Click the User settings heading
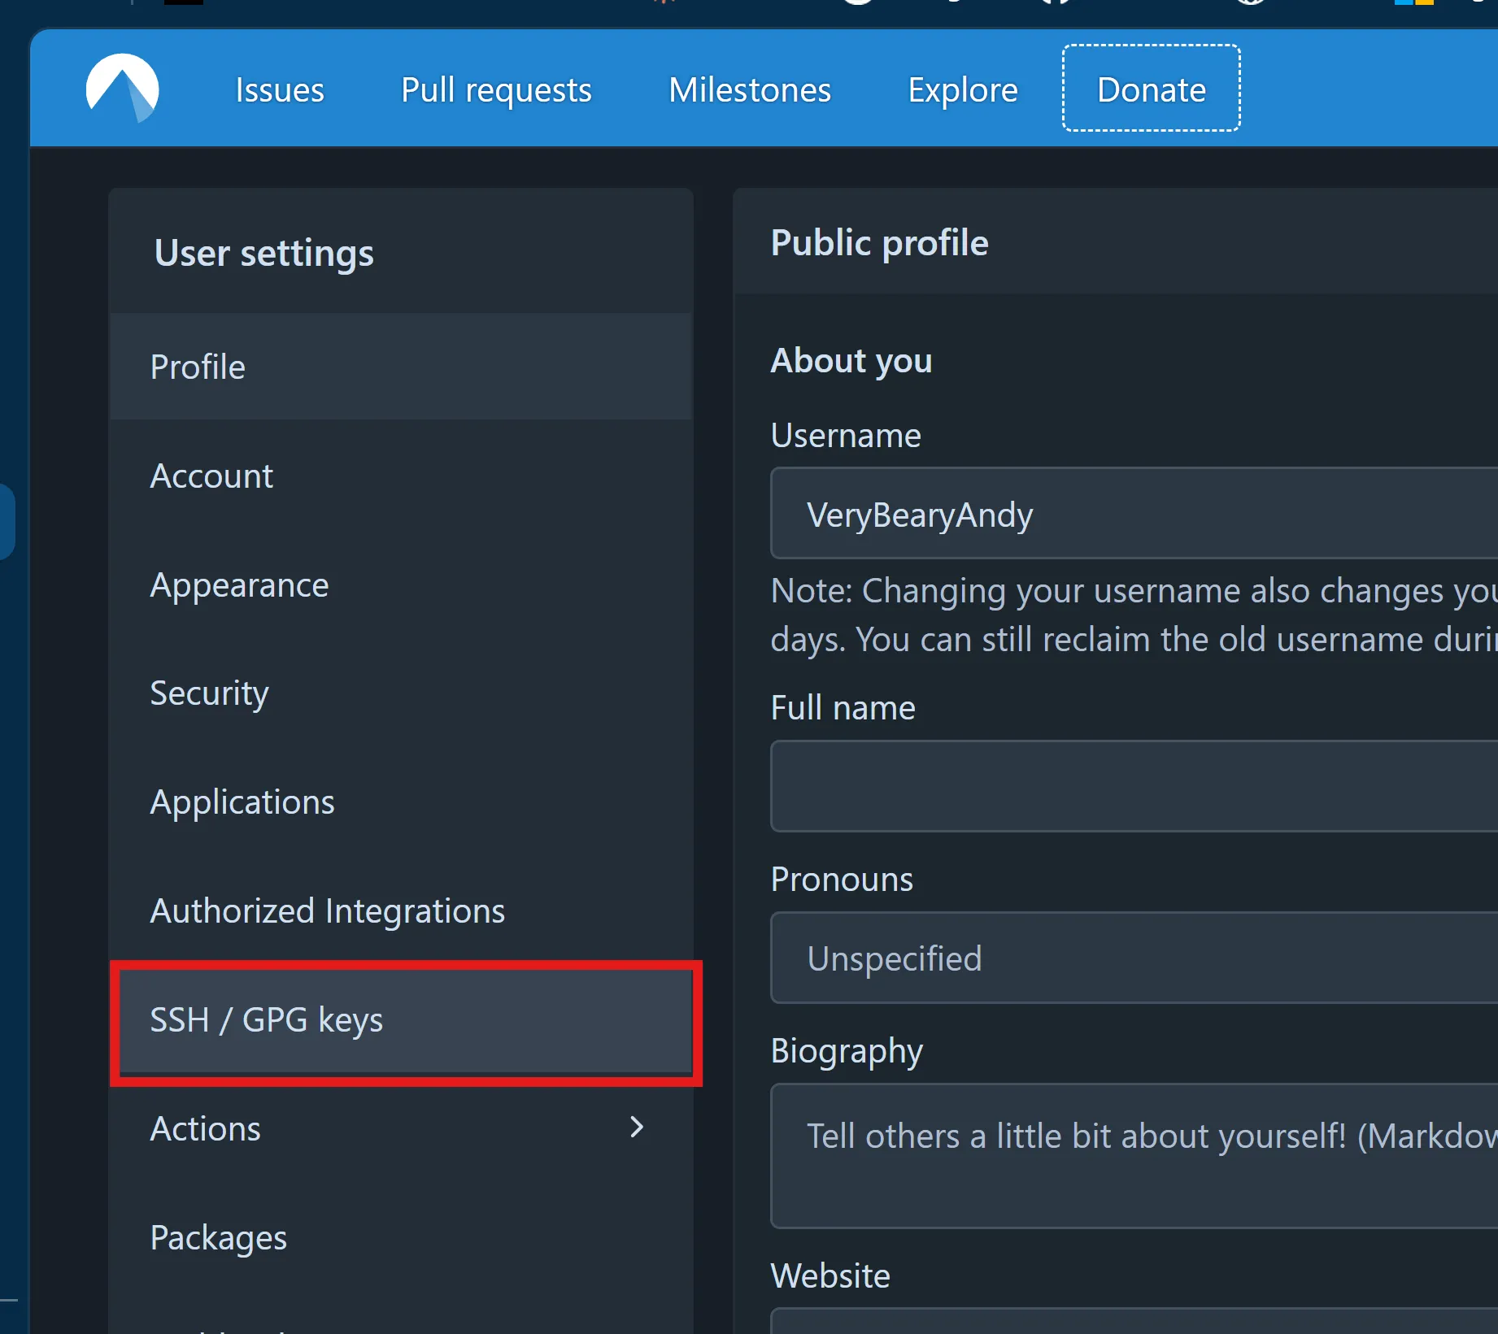The image size is (1498, 1334). 264,253
